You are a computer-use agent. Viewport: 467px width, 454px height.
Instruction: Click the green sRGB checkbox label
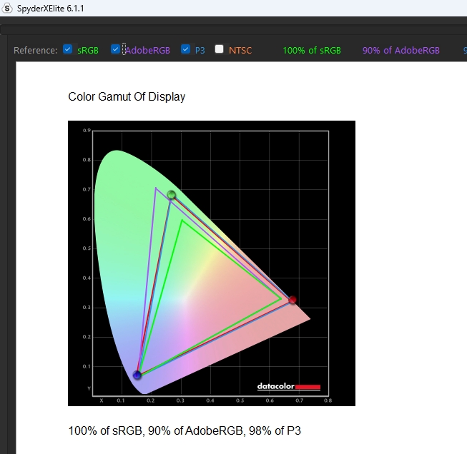pyautogui.click(x=88, y=51)
